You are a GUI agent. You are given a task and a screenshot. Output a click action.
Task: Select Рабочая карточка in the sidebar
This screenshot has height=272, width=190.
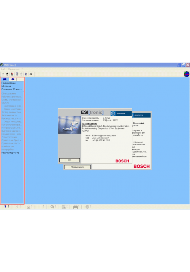pyautogui.click(x=10, y=153)
